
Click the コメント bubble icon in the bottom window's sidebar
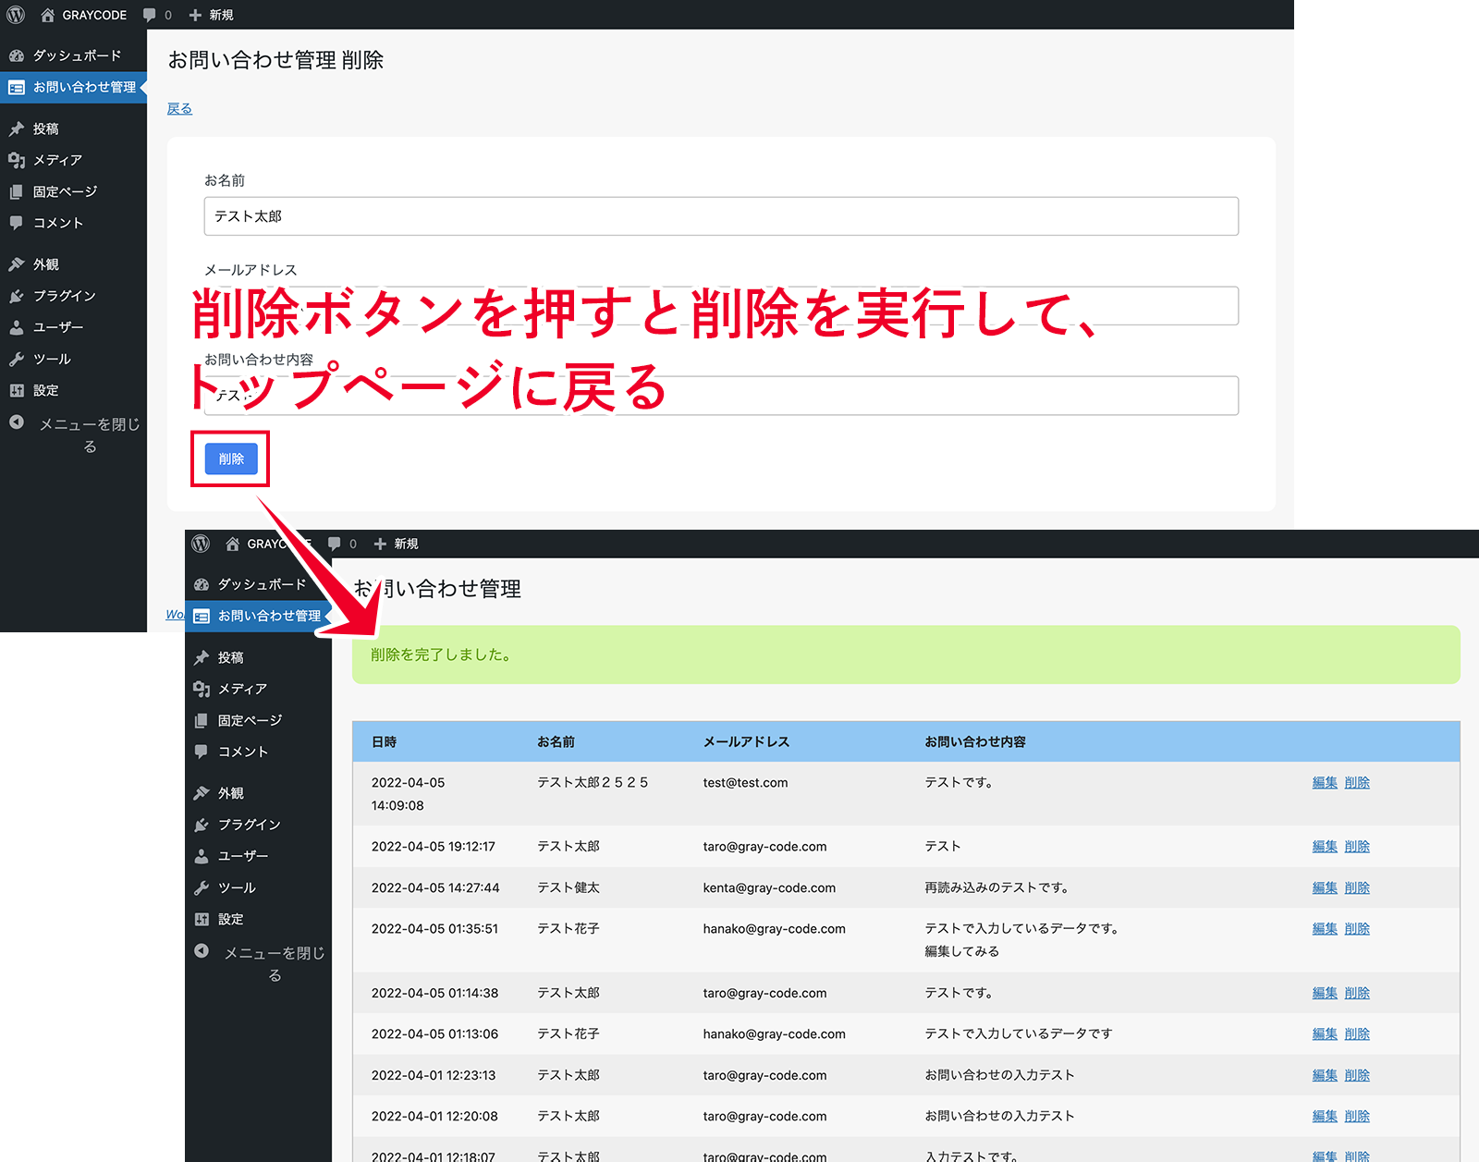(x=202, y=752)
